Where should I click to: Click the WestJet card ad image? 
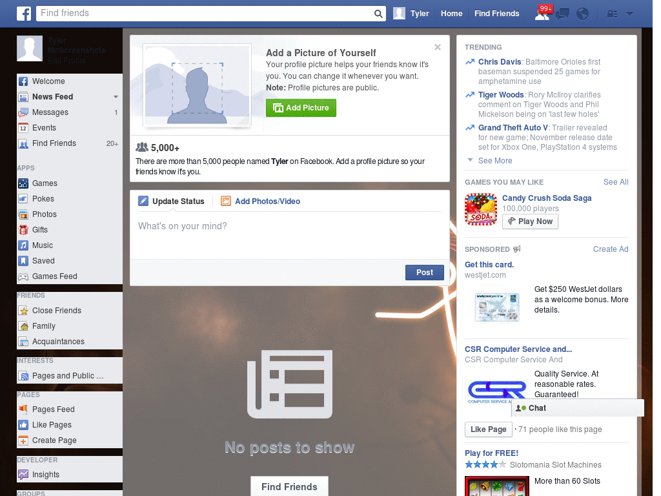pyautogui.click(x=497, y=307)
